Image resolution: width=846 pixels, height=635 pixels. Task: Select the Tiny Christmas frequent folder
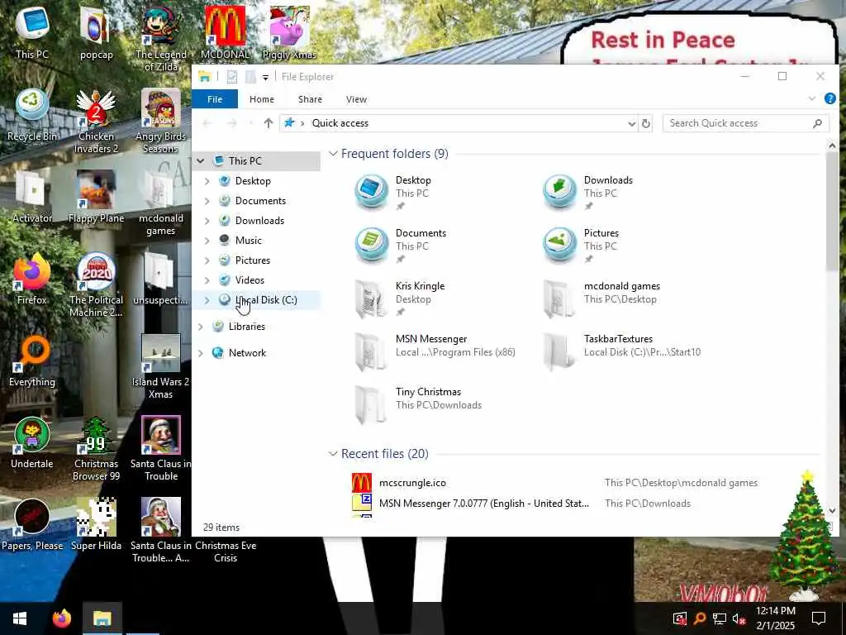[419, 404]
